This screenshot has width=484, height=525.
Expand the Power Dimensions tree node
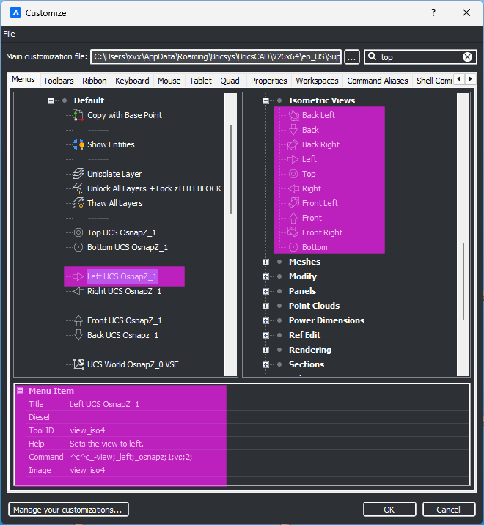click(x=266, y=320)
